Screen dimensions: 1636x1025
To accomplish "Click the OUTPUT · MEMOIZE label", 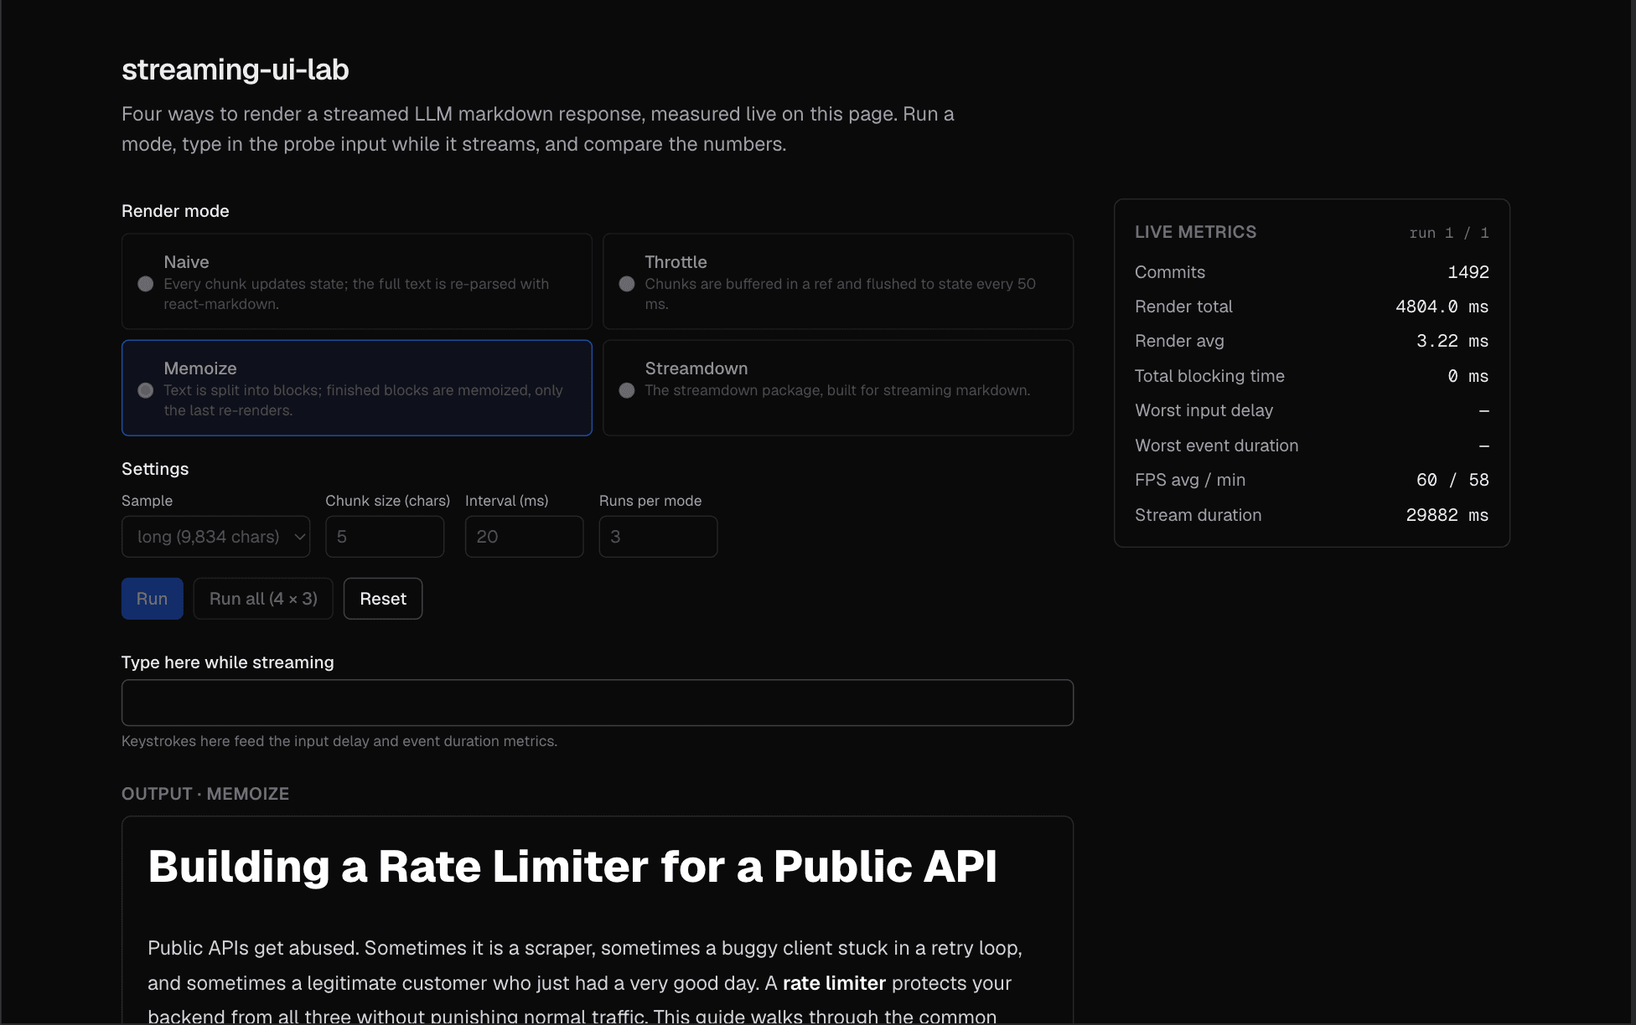I will [205, 794].
